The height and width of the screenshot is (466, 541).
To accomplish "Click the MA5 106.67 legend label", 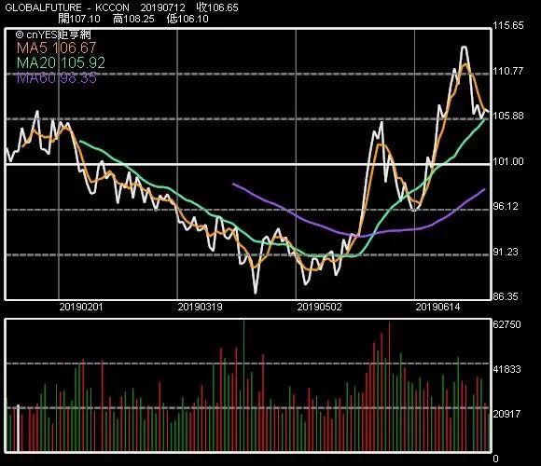I will 56,48.
